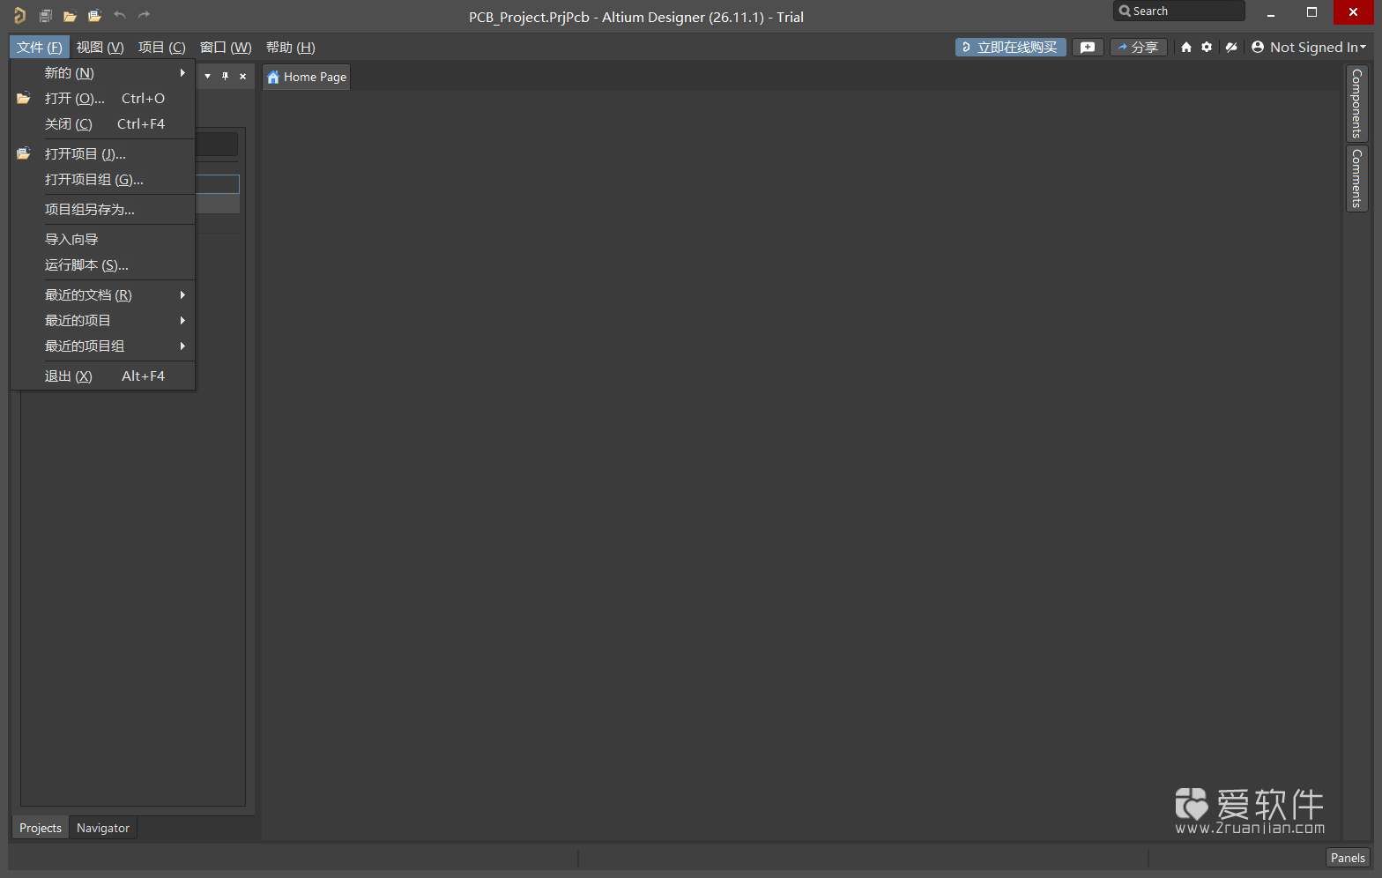The image size is (1382, 878).
Task: Choose 项目组另存为... menu entry
Action: [x=102, y=210]
